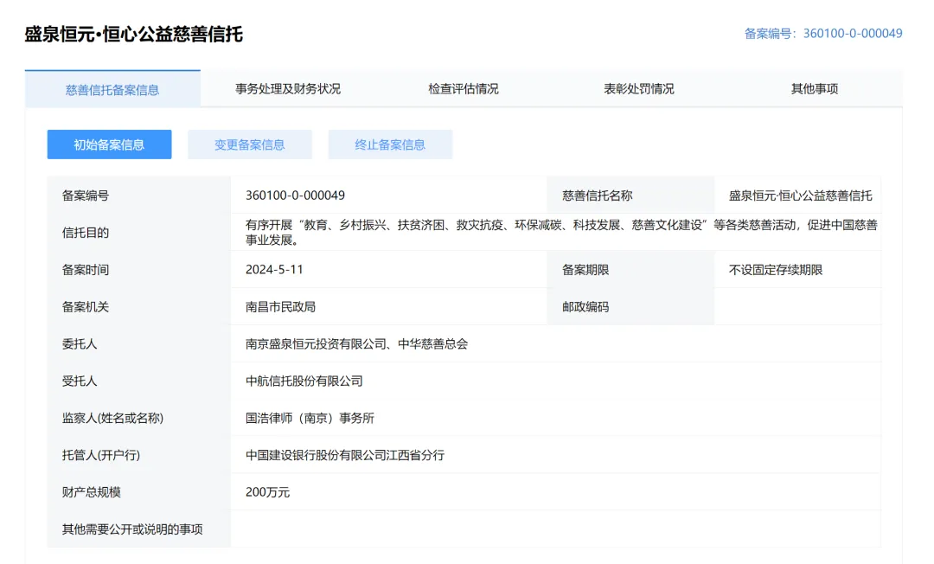
Task: Click the value 南京盛泉恒元投资有限公司、中华慈善总会
Action: [357, 343]
